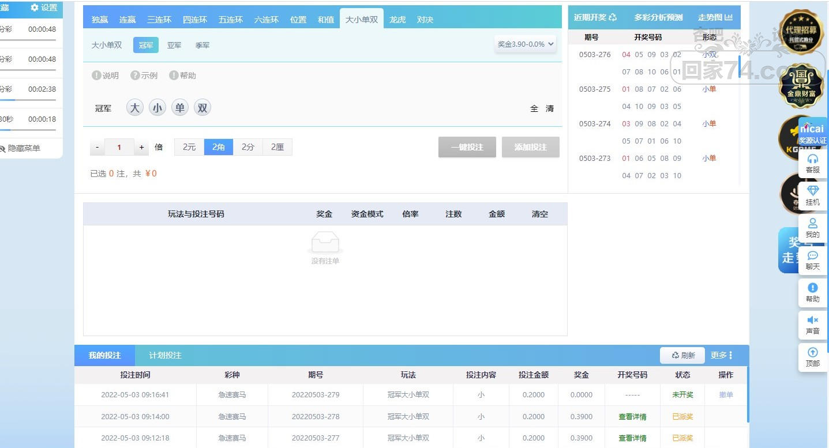Open 挂机 diamond icon in sidebar
Viewport: 829px width, 448px height.
click(813, 191)
